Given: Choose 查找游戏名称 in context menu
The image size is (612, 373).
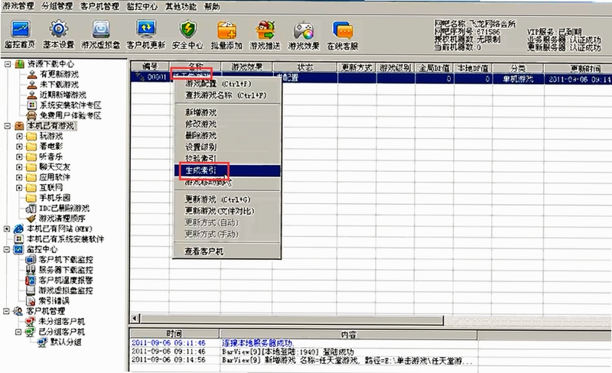Looking at the screenshot, I should tap(227, 96).
